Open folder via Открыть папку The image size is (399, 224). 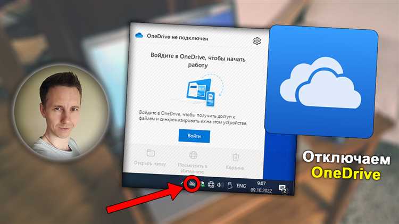150,158
